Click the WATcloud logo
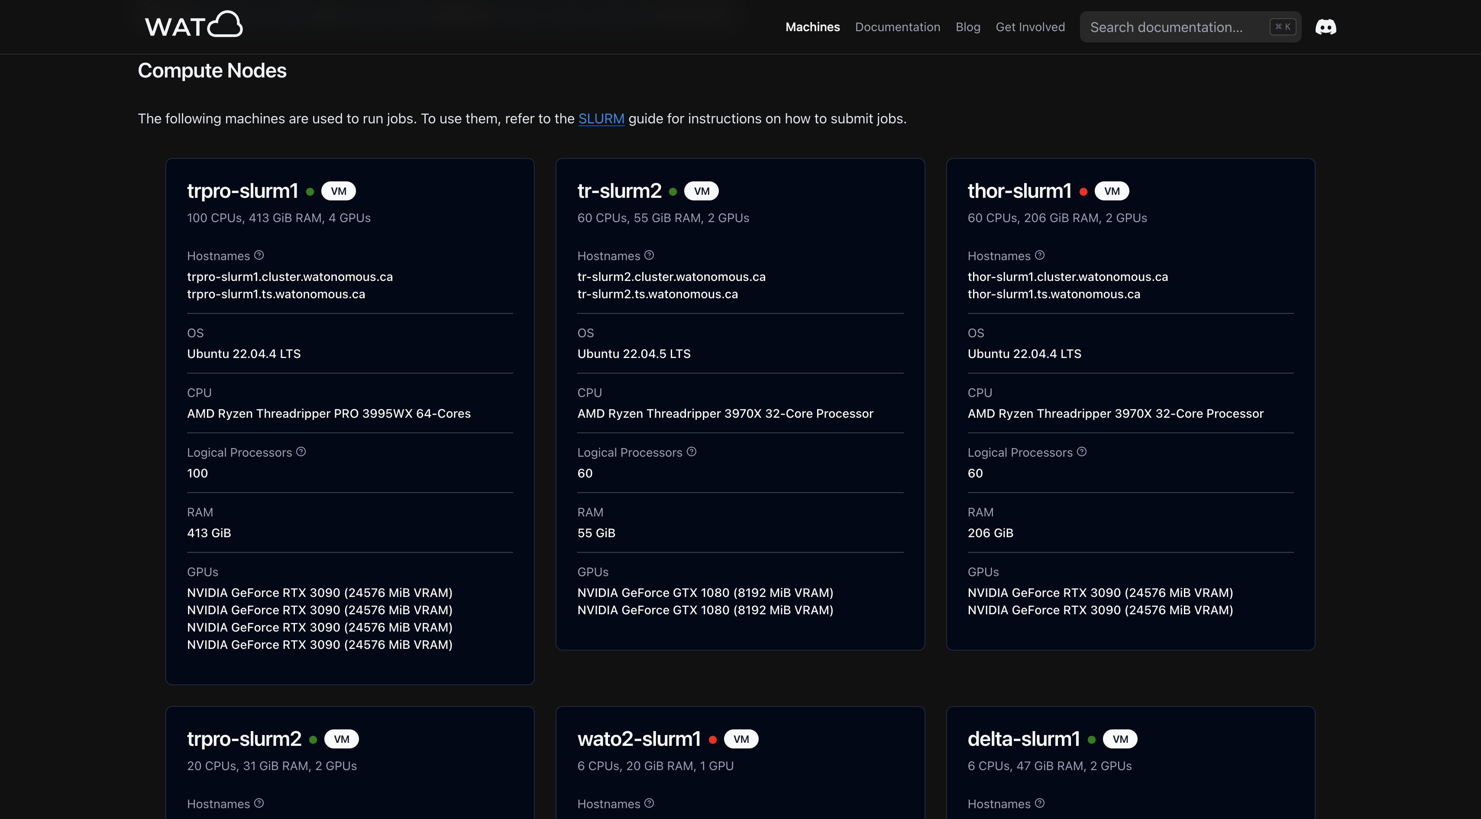Screen dimensions: 1481x819 click(x=194, y=25)
